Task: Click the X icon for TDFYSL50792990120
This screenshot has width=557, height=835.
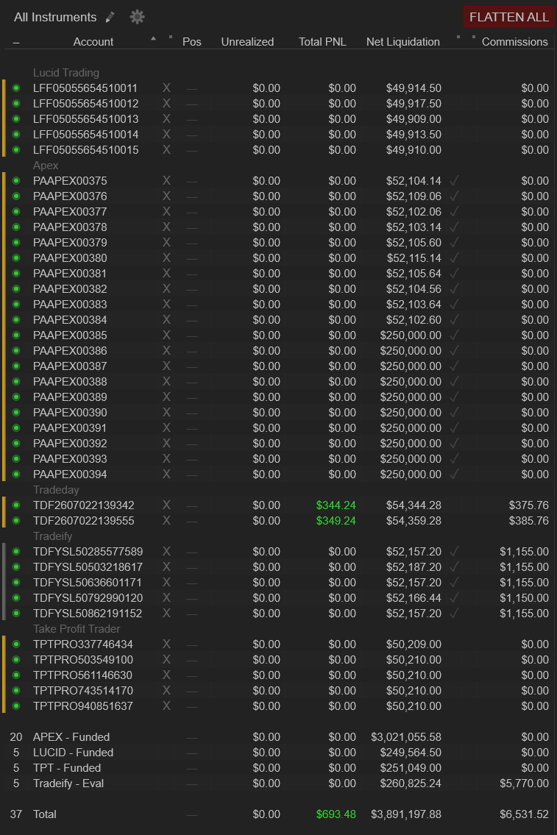Action: coord(167,597)
